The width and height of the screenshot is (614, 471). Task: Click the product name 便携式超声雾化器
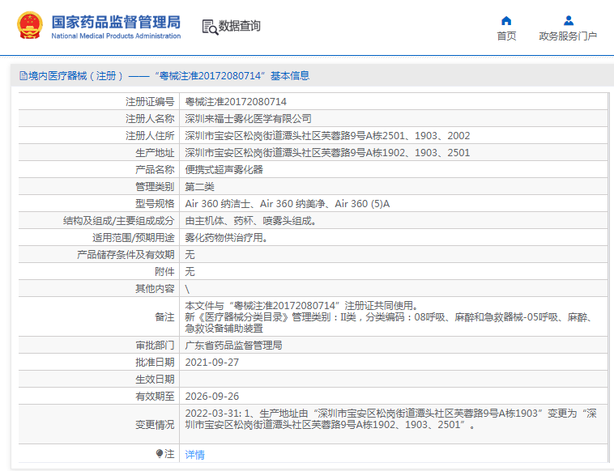point(224,170)
